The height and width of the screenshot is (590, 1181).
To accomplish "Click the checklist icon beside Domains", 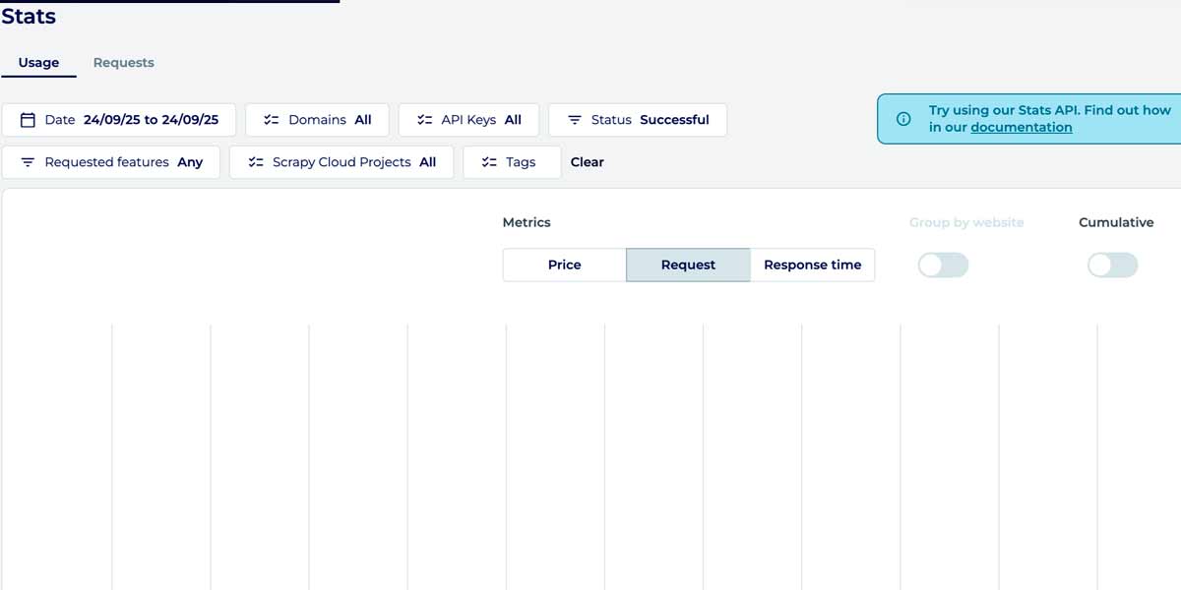I will [x=272, y=120].
